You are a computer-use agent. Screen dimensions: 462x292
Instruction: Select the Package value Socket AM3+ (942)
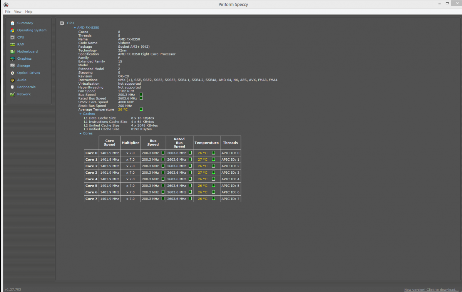[x=134, y=47]
